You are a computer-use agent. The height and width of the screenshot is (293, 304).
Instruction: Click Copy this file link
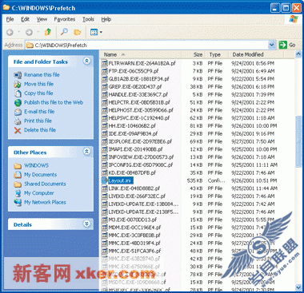click(x=38, y=93)
